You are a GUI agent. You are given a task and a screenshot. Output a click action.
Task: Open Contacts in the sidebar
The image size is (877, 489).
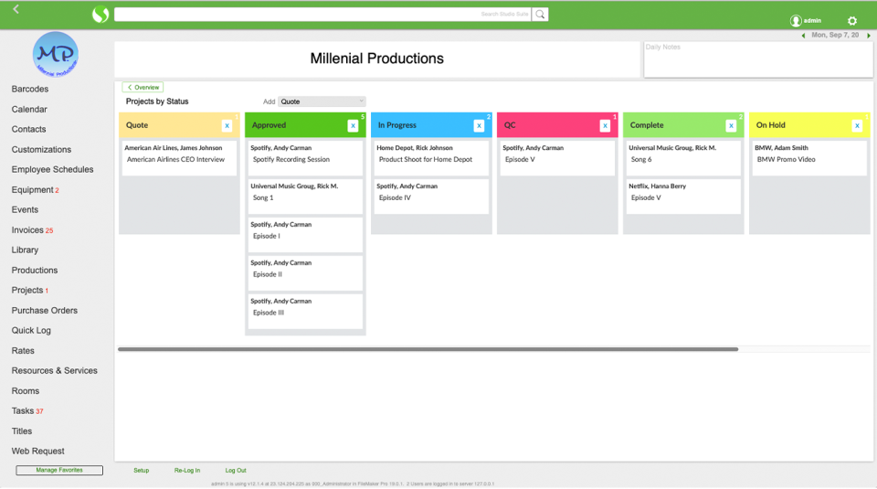tap(28, 129)
